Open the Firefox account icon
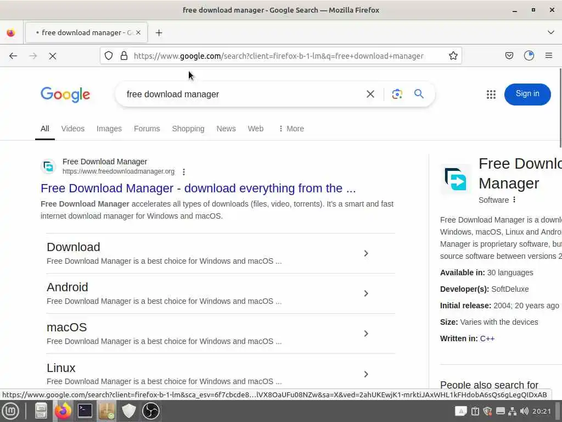This screenshot has width=562, height=422. [x=529, y=55]
